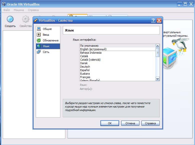Select the Общие monitor icon in sidebar
Viewport: 195px width, 145px height.
coord(39,29)
